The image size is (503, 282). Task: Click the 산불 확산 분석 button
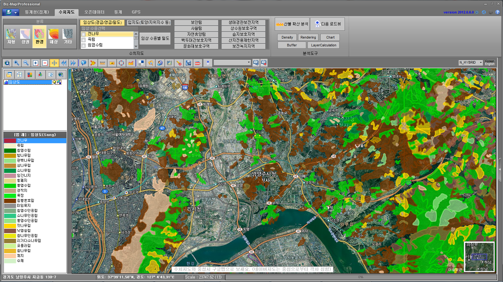292,23
